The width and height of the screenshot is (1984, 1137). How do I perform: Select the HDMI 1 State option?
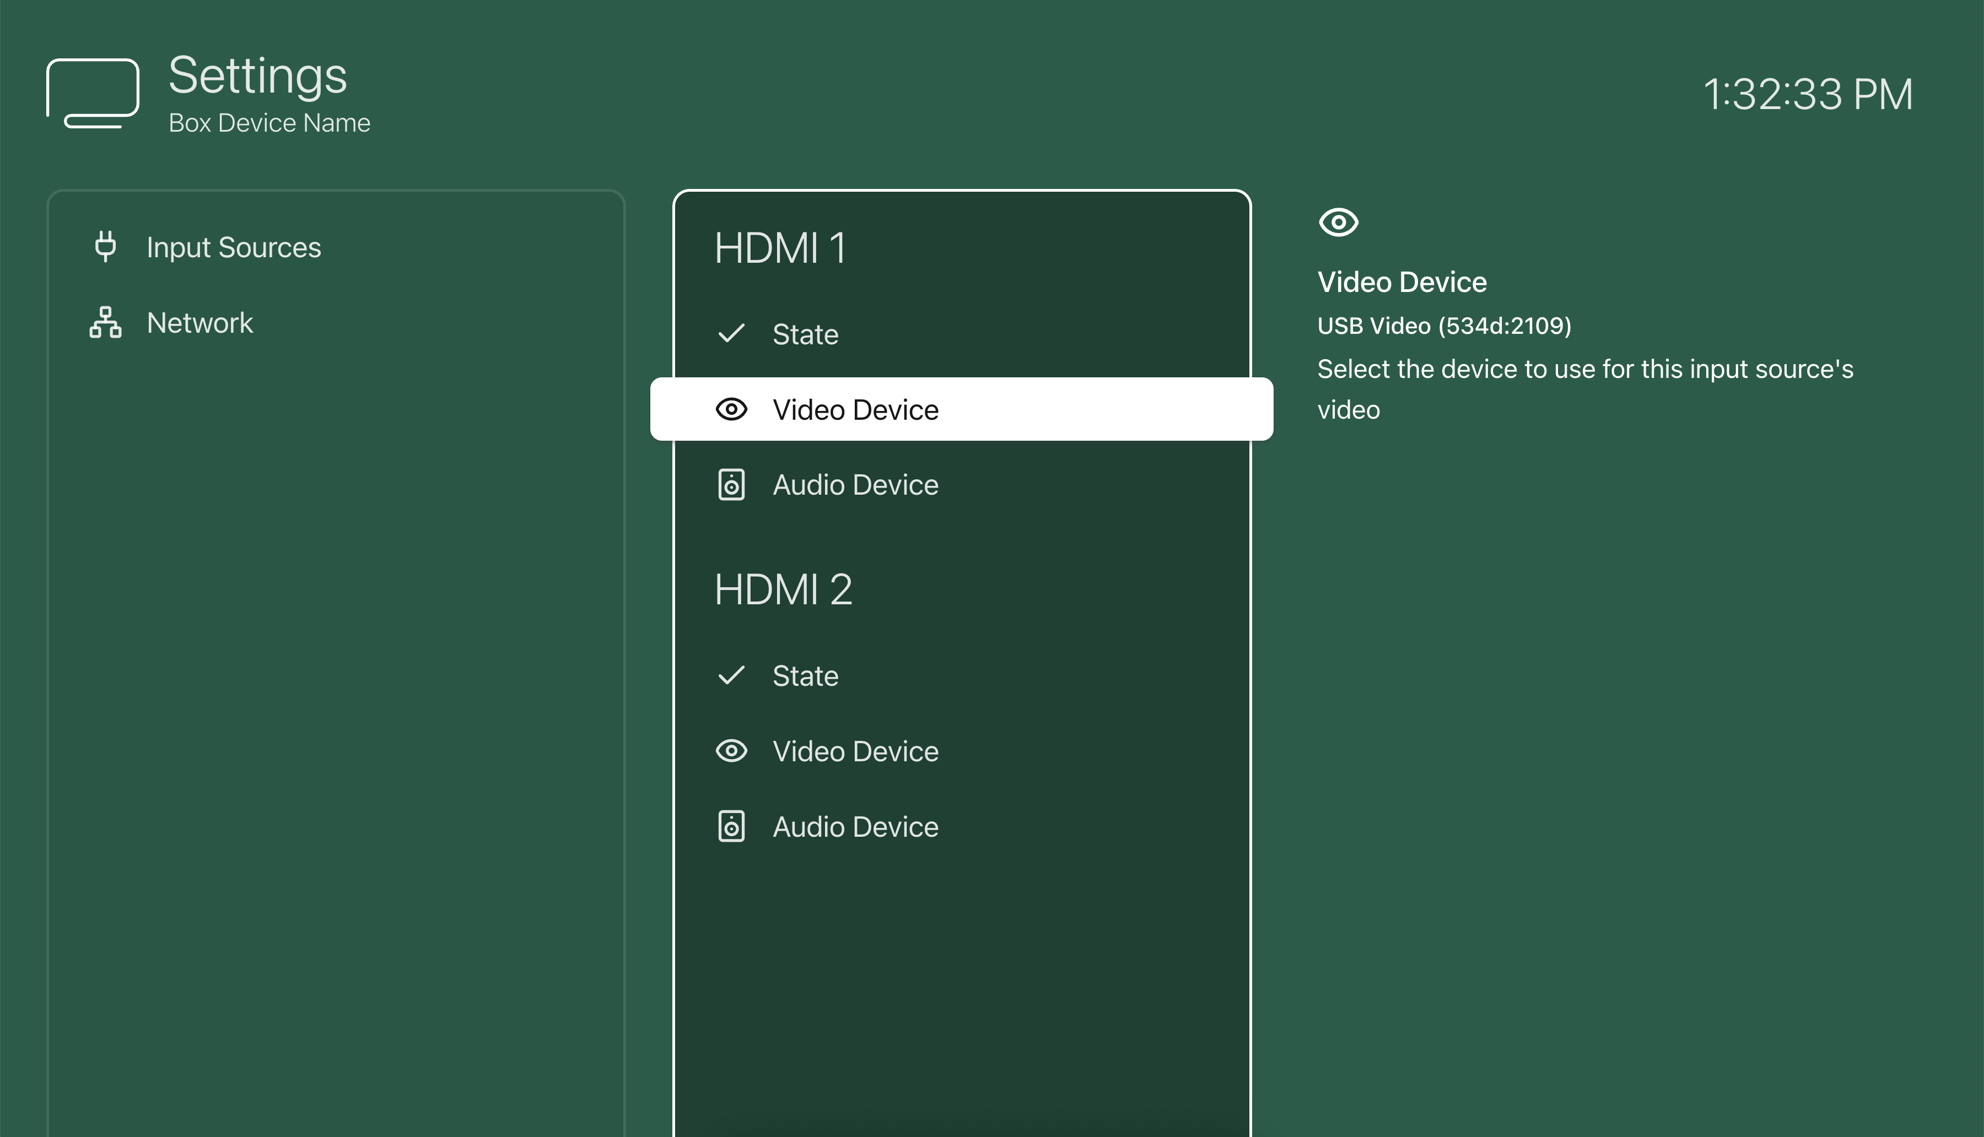(805, 334)
